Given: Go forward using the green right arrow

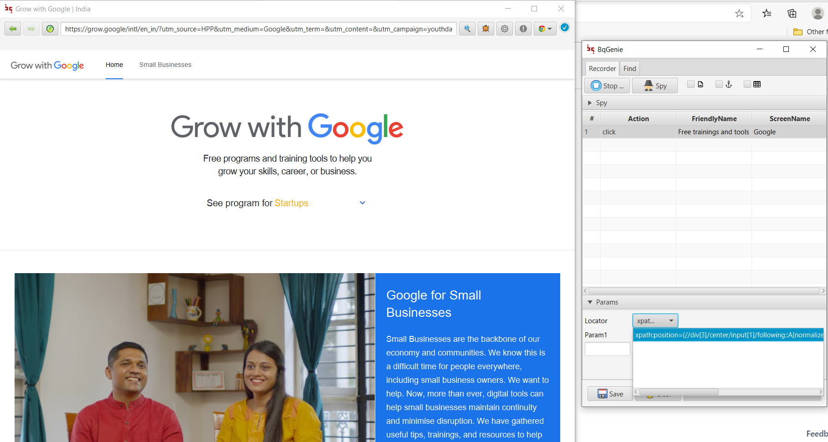Looking at the screenshot, I should point(31,29).
